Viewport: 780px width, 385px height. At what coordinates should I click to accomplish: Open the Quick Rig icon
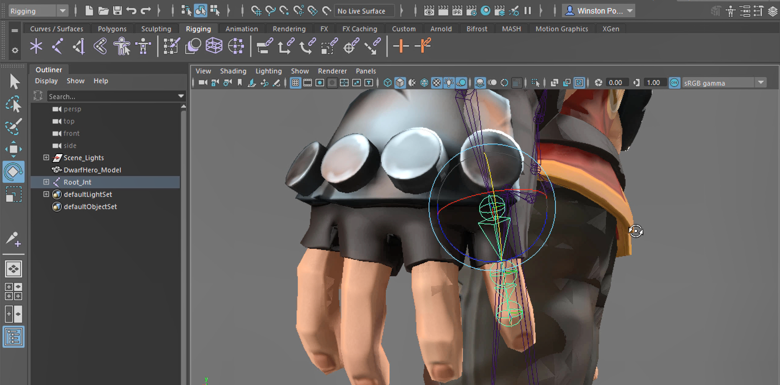[121, 46]
